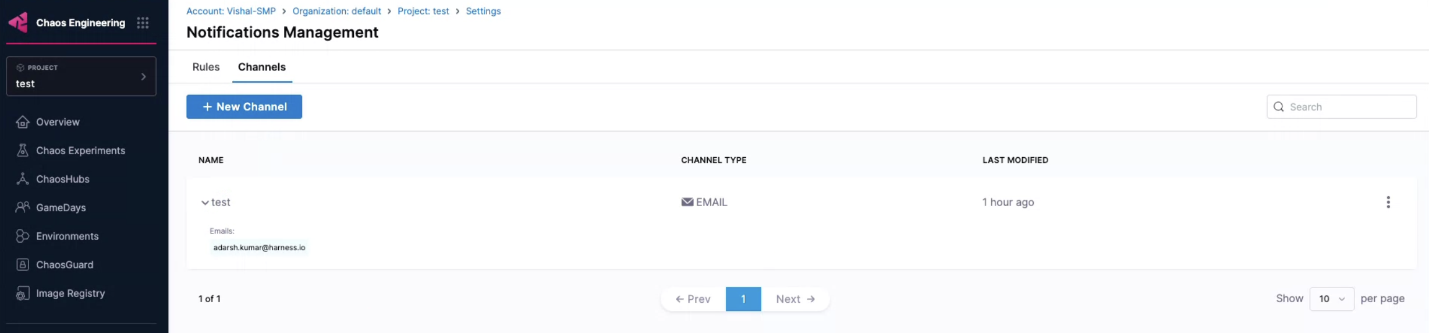Image resolution: width=1429 pixels, height=333 pixels.
Task: Open the module switcher grid icon
Action: [x=143, y=23]
